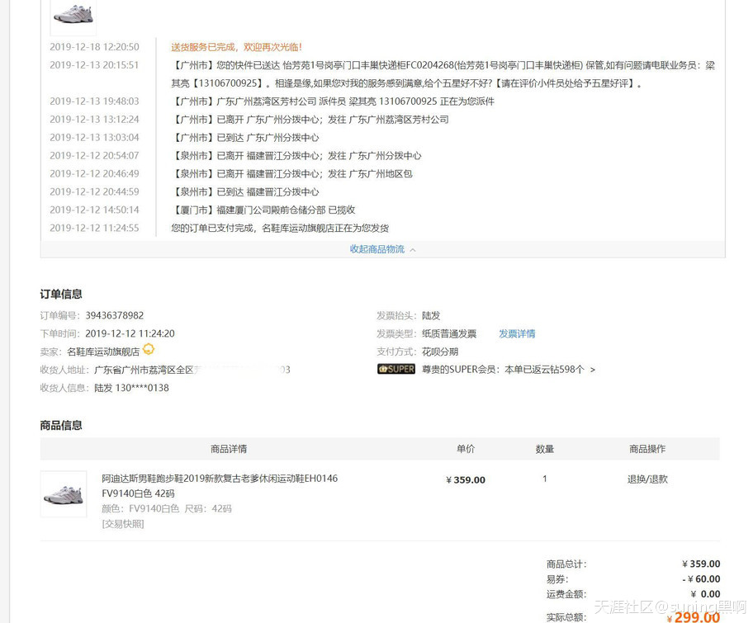Click the 运费金额 ¥0.00 value
This screenshot has width=753, height=623.
click(x=705, y=594)
